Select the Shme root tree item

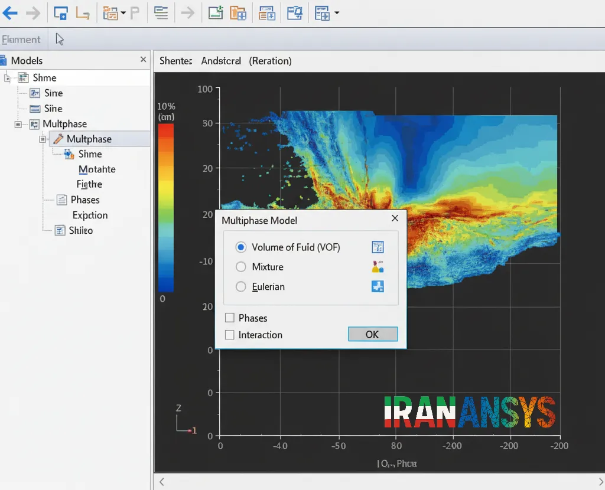click(44, 78)
